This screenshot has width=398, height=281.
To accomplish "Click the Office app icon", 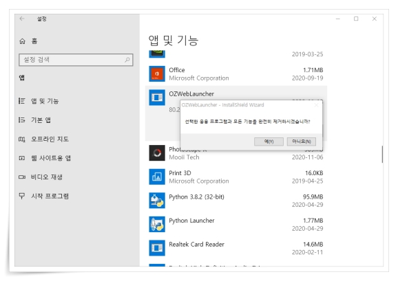I will [157, 74].
